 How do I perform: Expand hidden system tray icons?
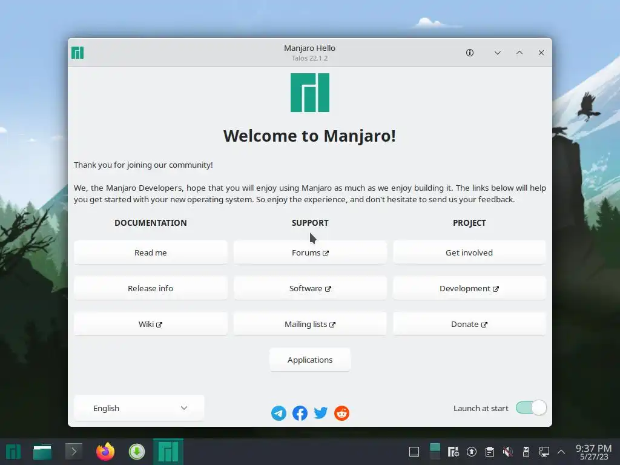click(x=561, y=452)
